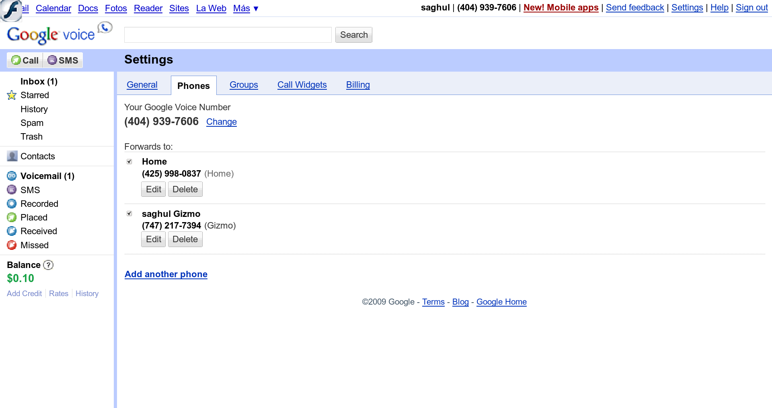
Task: Open the Spam folder
Action: click(x=32, y=123)
